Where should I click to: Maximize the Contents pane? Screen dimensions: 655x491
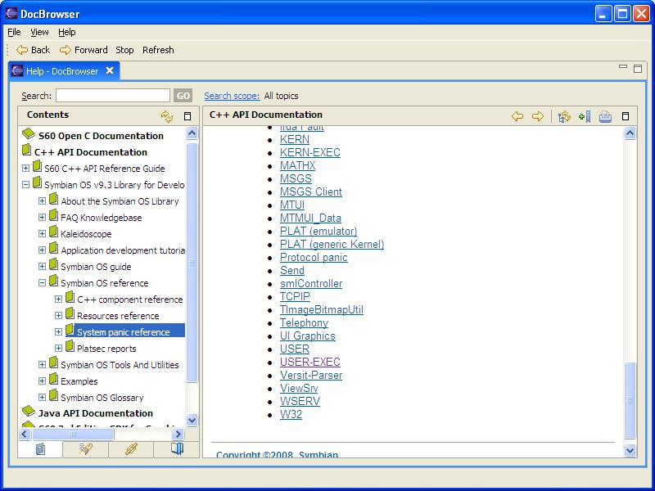(x=187, y=116)
